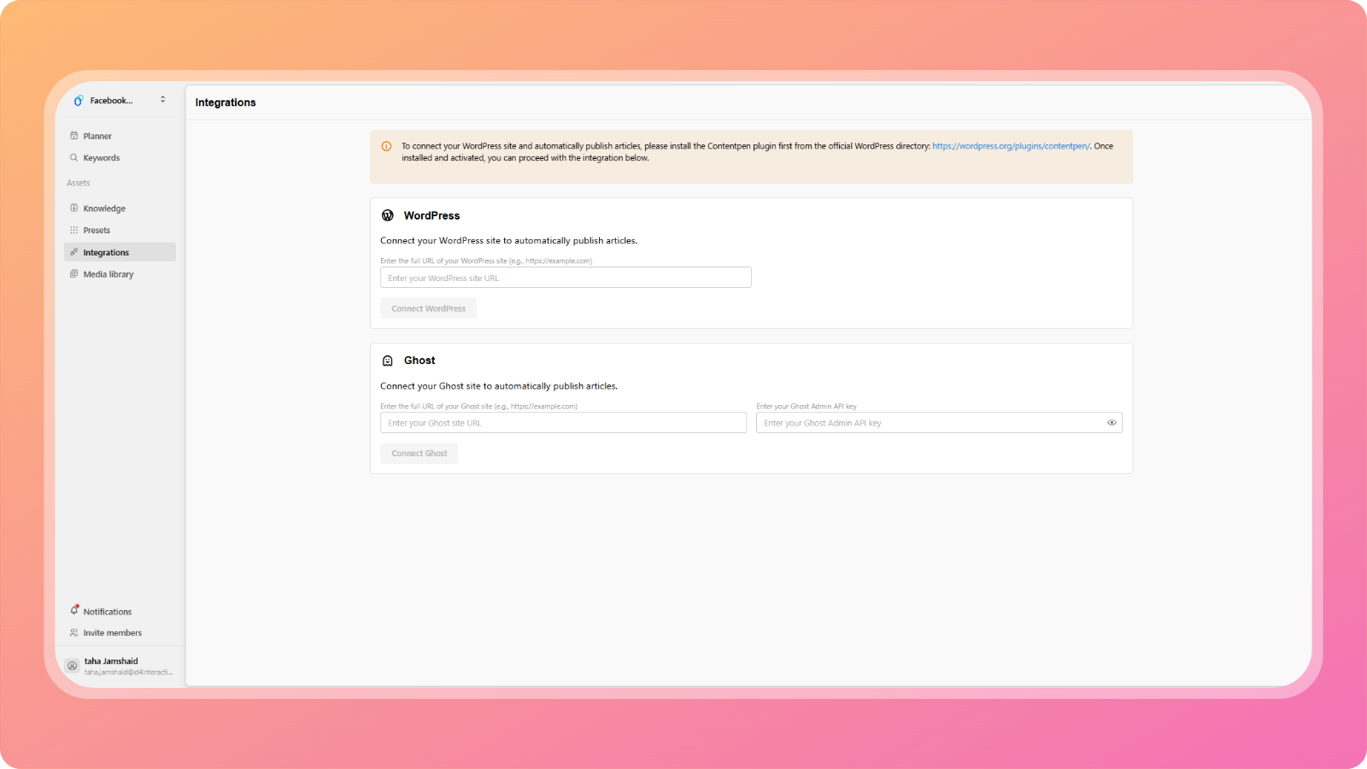Click the Media library icon
The image size is (1367, 769).
[x=74, y=273]
